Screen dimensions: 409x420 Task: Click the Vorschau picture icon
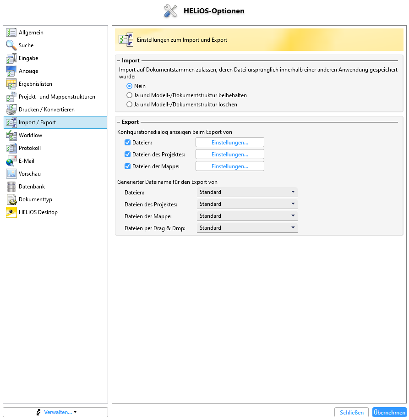point(11,174)
